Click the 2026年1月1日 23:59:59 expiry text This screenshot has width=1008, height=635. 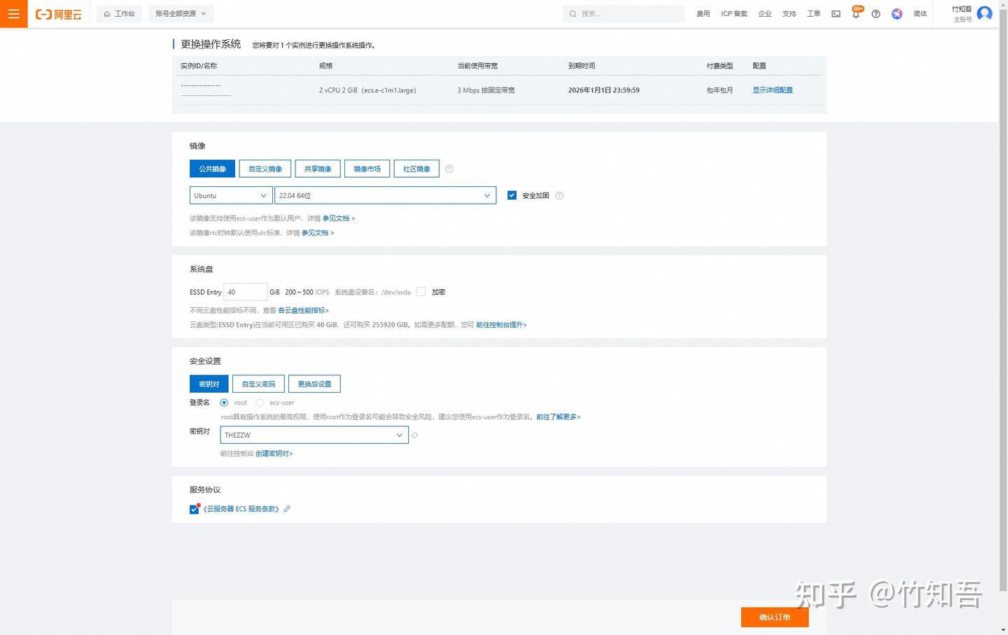tap(604, 90)
